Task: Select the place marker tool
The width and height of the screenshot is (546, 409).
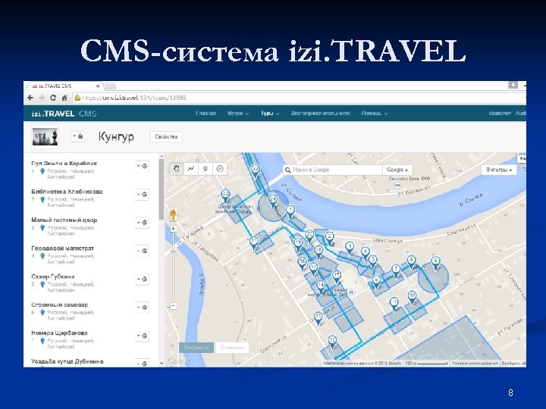Action: click(206, 169)
